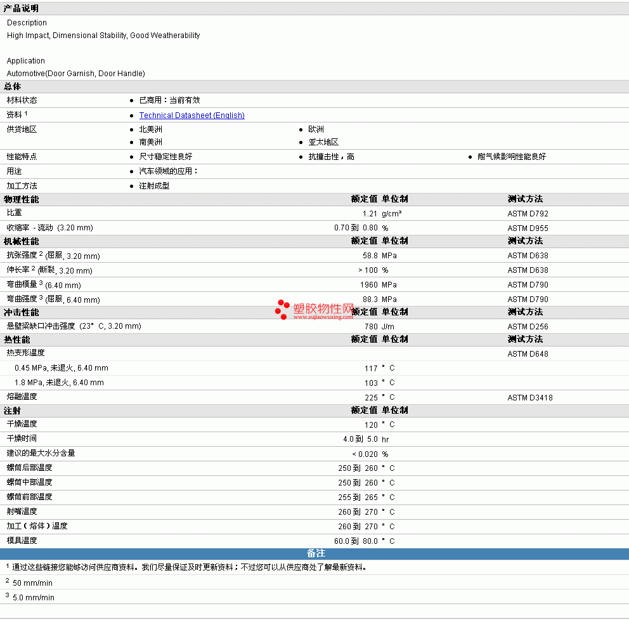
Task: Select the 产品说明 section header
Action: click(x=21, y=8)
